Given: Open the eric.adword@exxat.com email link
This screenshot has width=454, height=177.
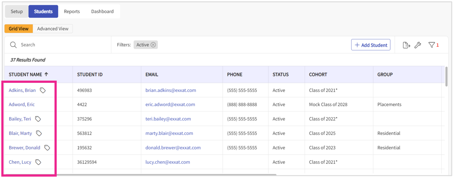Looking at the screenshot, I should coord(170,105).
